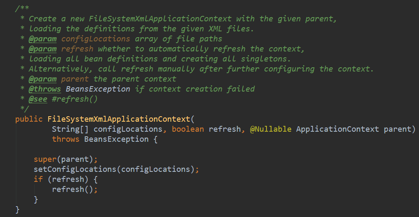Click the public keyword of the constructor
Viewport: 419px width, 217px height.
(x=29, y=119)
